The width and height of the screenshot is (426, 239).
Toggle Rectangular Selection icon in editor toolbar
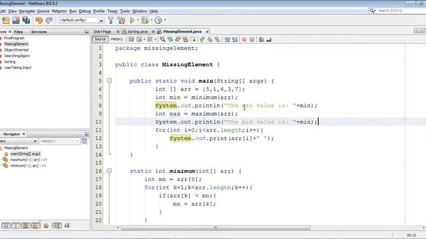[x=193, y=40]
